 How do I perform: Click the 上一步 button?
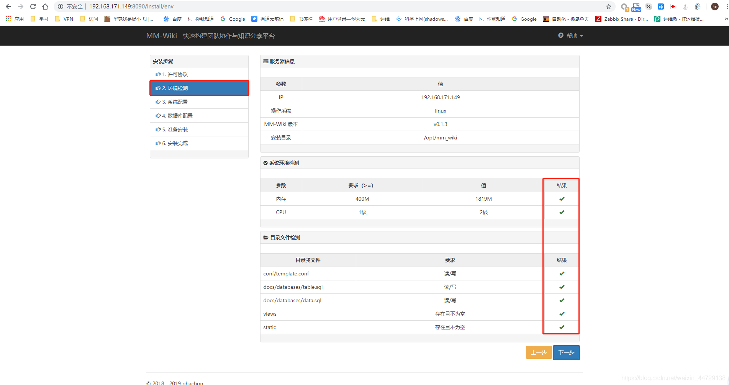pos(539,352)
